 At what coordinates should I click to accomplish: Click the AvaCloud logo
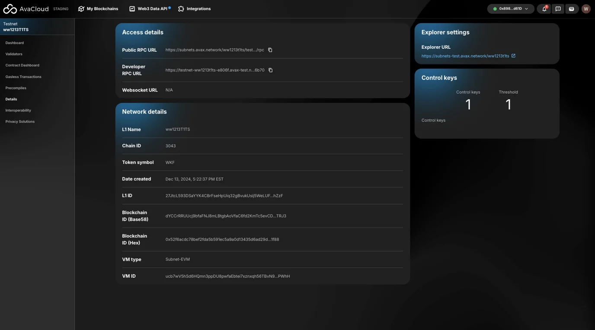click(26, 9)
